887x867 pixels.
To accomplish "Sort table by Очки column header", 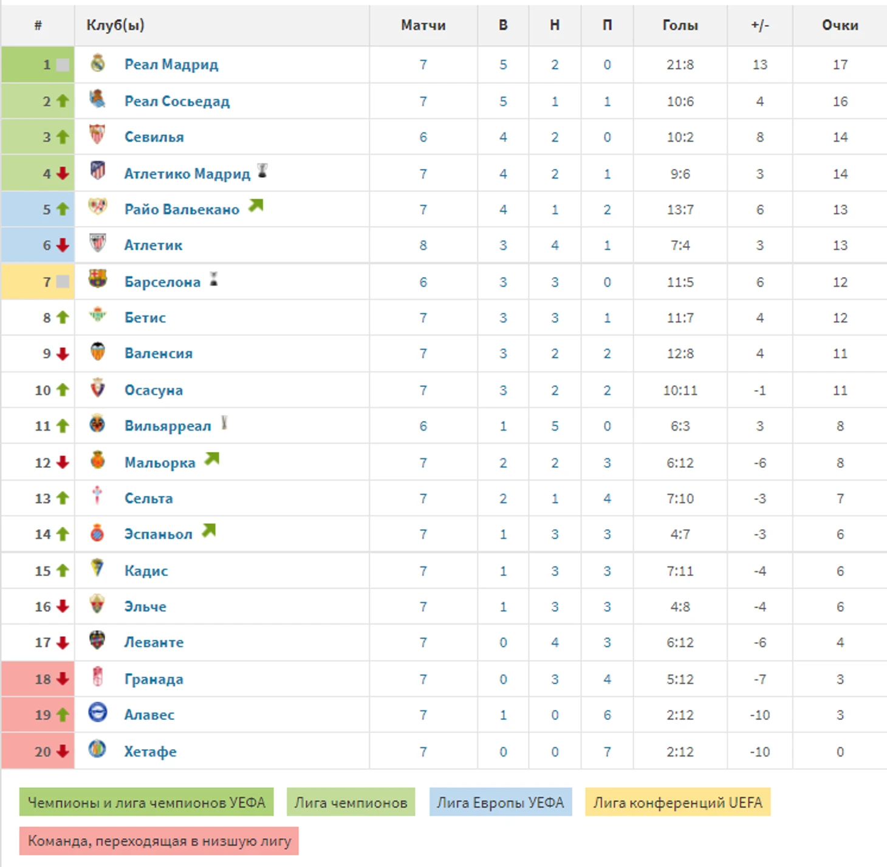I will tap(840, 25).
